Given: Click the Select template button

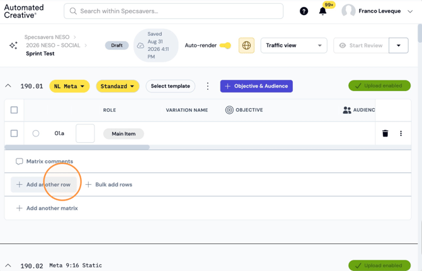Looking at the screenshot, I should tap(170, 86).
